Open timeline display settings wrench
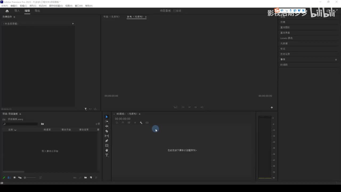The width and height of the screenshot is (341, 192). 141,123
